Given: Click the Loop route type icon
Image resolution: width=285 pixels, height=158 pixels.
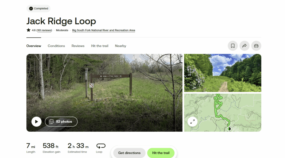Looking at the screenshot, I should [101, 146].
